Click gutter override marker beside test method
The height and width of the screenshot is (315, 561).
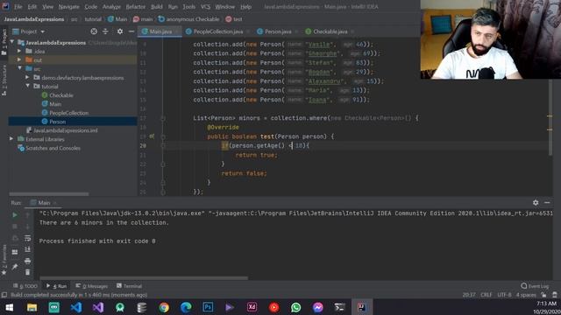coord(152,136)
